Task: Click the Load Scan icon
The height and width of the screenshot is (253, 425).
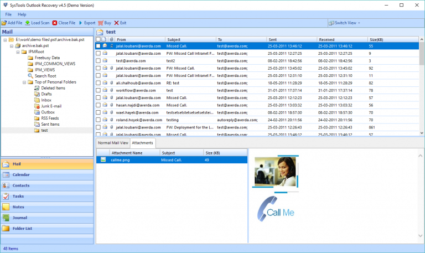Action: click(x=28, y=23)
